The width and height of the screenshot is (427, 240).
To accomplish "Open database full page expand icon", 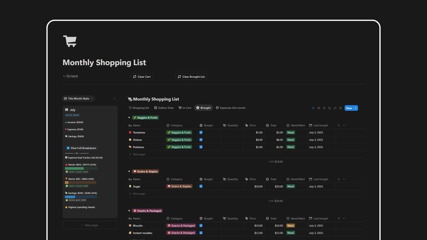I will click(x=335, y=108).
